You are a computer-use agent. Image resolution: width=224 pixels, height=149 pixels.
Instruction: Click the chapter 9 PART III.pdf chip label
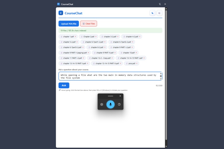105,53
